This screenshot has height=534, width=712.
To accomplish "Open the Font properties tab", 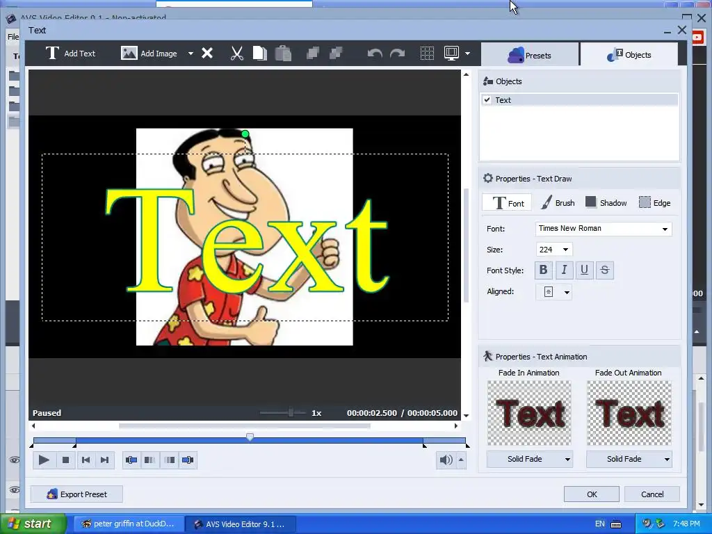I will 507,203.
